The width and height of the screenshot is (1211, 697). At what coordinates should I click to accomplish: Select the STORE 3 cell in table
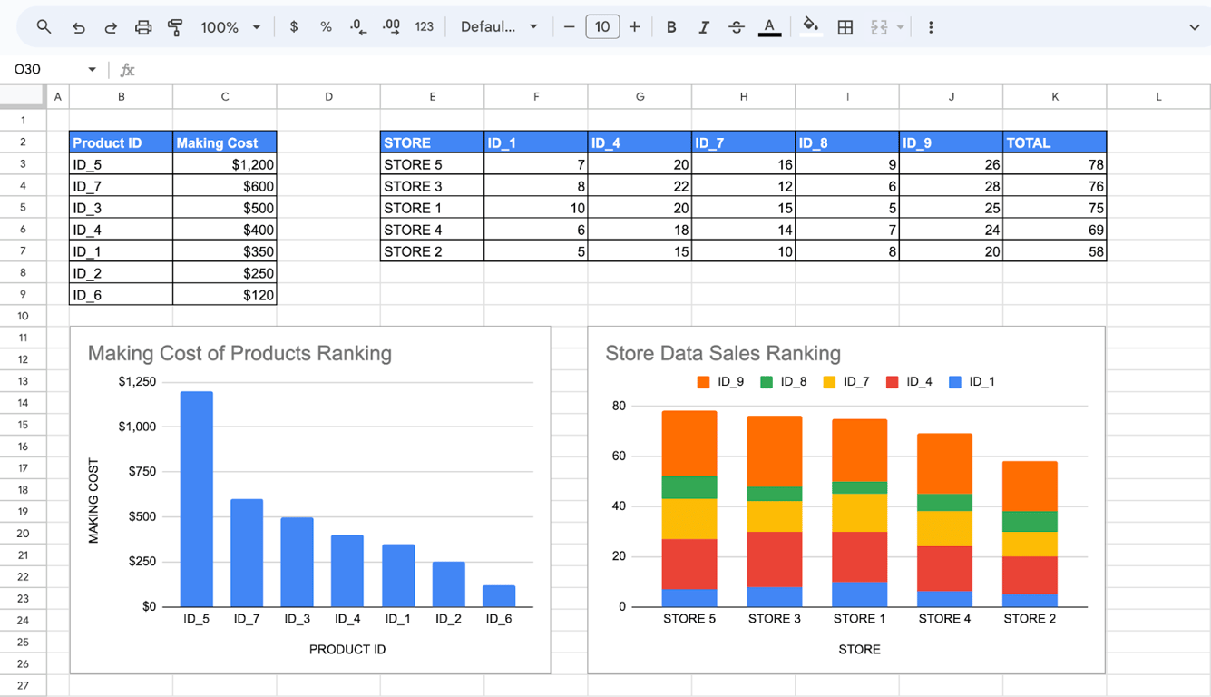pyautogui.click(x=432, y=186)
